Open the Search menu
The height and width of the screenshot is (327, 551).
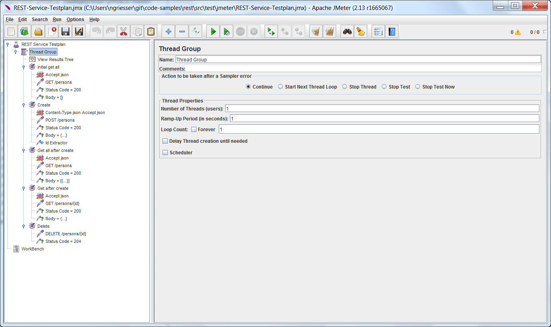coord(40,19)
